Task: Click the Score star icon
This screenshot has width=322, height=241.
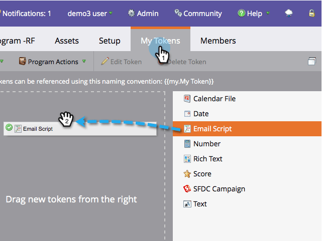Action: (x=187, y=174)
